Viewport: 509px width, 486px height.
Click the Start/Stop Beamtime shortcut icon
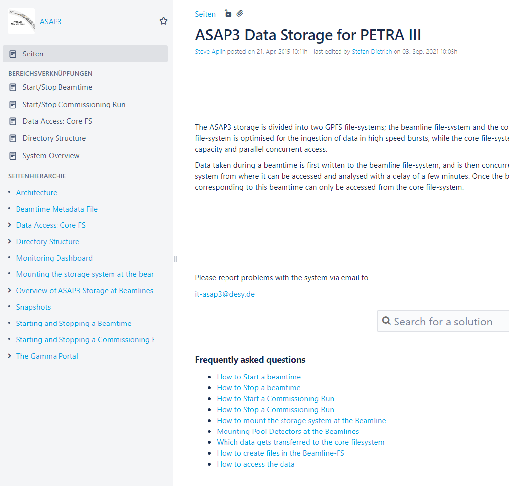(x=13, y=87)
